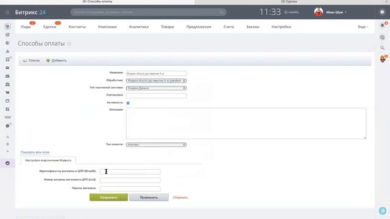390x219 pixels.
Task: Click the Показать все поля link
Action: 35,152
